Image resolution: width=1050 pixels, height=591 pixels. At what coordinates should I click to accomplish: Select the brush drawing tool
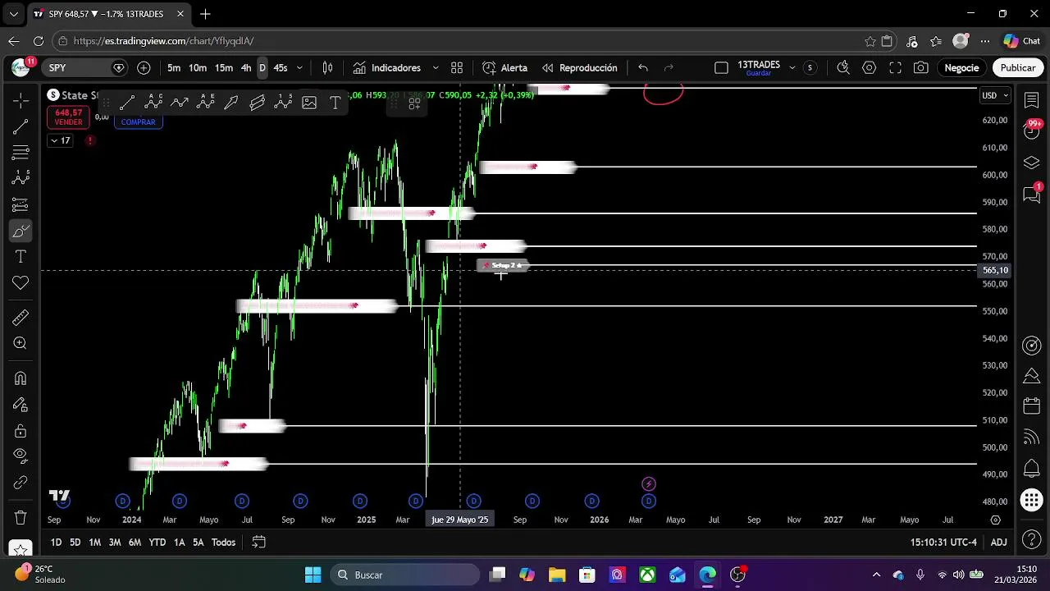coord(21,231)
